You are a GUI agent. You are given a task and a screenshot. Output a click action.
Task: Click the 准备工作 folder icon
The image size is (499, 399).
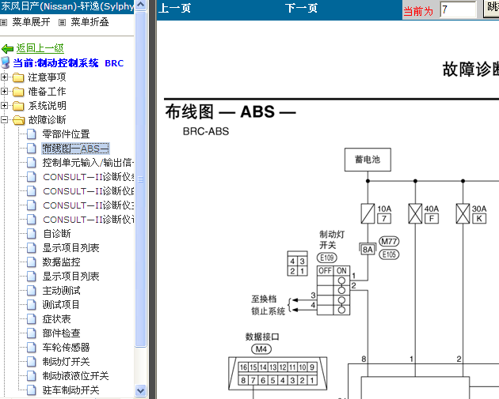(18, 92)
